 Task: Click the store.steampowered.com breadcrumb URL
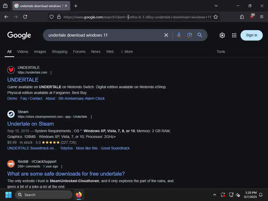click(x=52, y=117)
